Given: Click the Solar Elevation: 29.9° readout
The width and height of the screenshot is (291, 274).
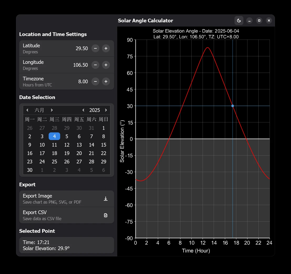Looking at the screenshot, I should tap(46, 249).
